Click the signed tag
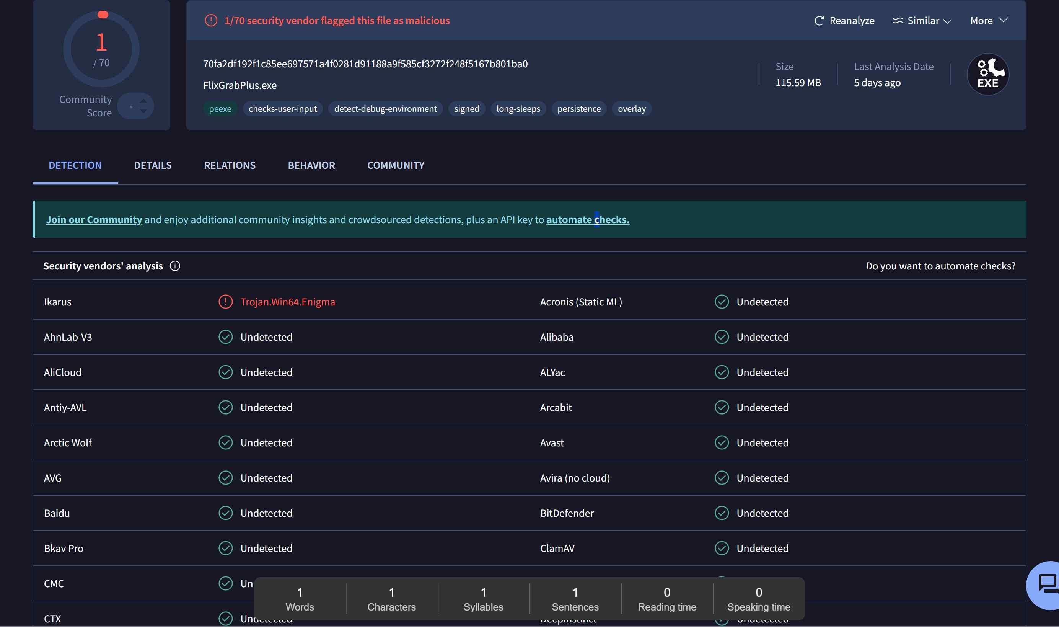Viewport: 1059px width, 627px height. coord(467,109)
